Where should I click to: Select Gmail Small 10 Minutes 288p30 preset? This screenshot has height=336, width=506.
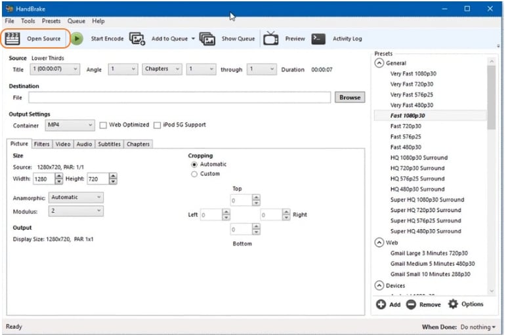pyautogui.click(x=430, y=274)
